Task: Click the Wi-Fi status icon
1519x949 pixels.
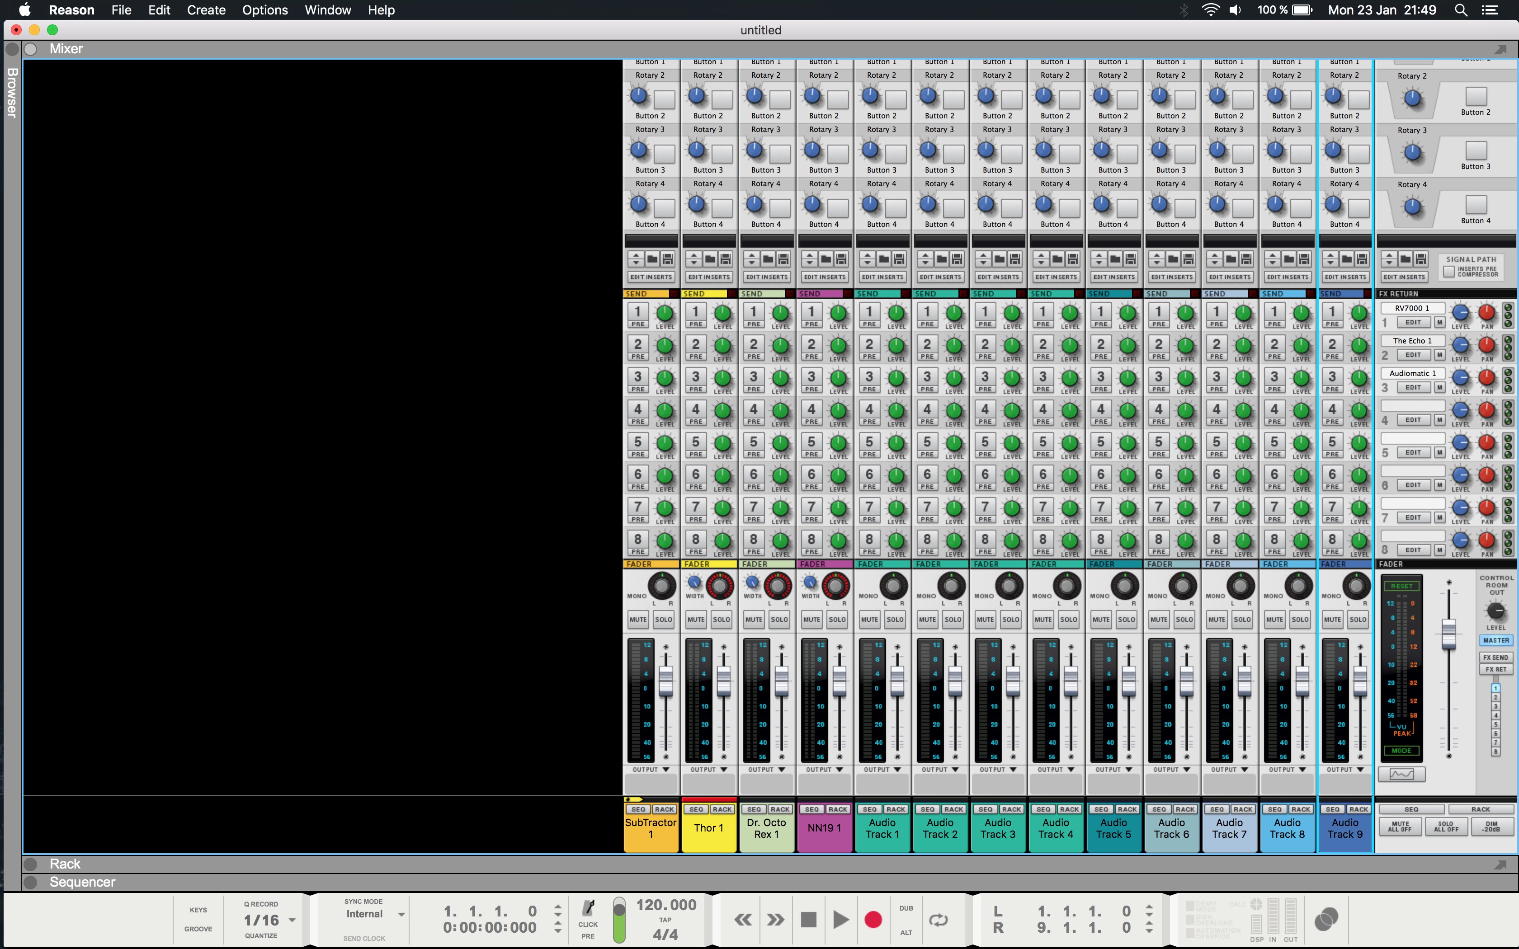Action: point(1210,10)
